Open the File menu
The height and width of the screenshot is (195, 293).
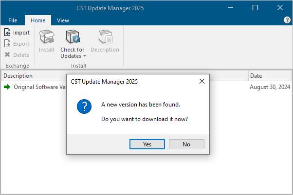[x=13, y=20]
